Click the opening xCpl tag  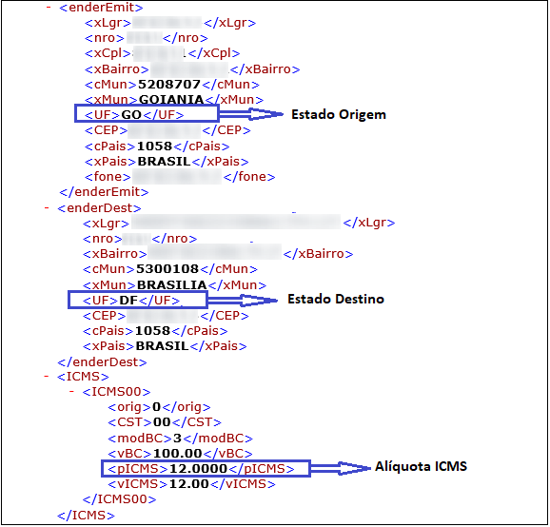point(108,53)
